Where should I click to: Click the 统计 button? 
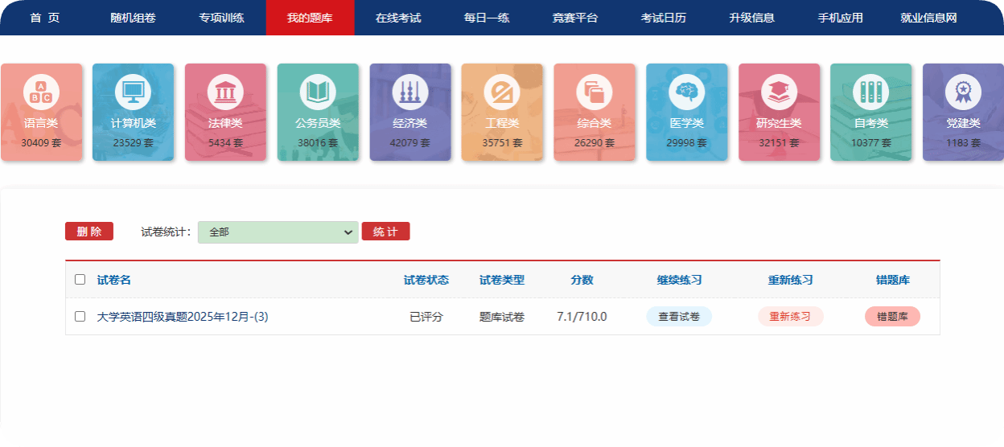(x=385, y=232)
